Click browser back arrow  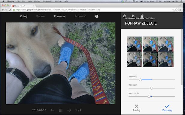point(3,10)
